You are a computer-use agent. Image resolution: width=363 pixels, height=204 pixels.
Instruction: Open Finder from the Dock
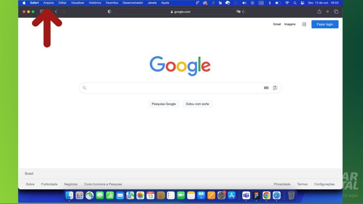69,195
